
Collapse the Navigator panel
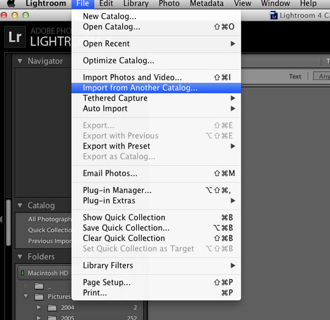click(x=20, y=61)
